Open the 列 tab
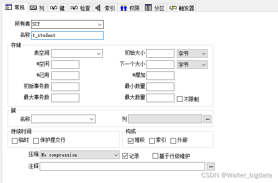Viewport: 278px width, 183px height. tap(38, 8)
